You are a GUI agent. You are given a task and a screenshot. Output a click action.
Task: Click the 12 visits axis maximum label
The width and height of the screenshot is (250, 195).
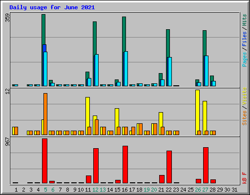7,91
